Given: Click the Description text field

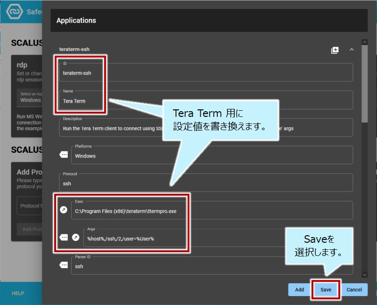Looking at the screenshot, I should pyautogui.click(x=206, y=127).
